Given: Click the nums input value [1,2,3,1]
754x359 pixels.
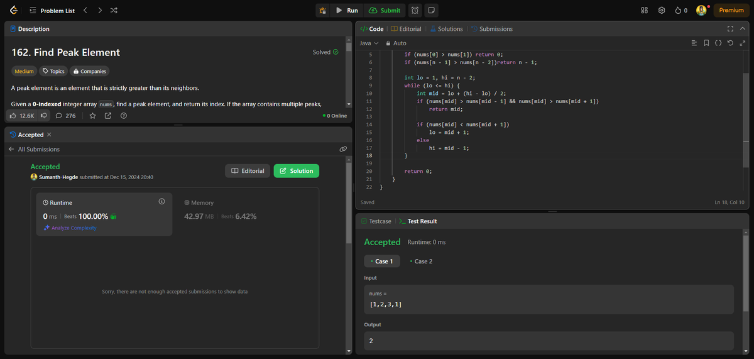Looking at the screenshot, I should 386,304.
